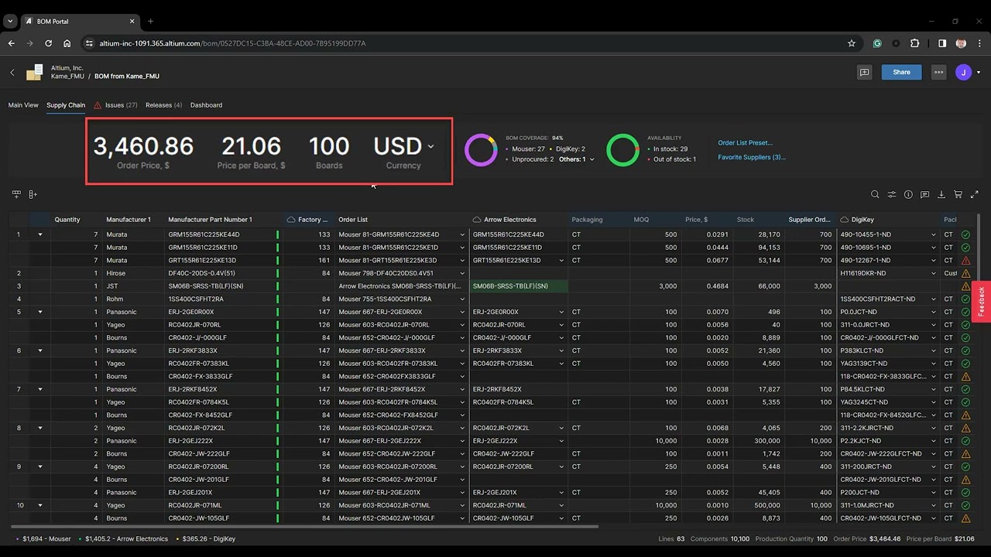Viewport: 991px width, 557px height.
Task: Open browser side panel icon
Action: pyautogui.click(x=942, y=43)
